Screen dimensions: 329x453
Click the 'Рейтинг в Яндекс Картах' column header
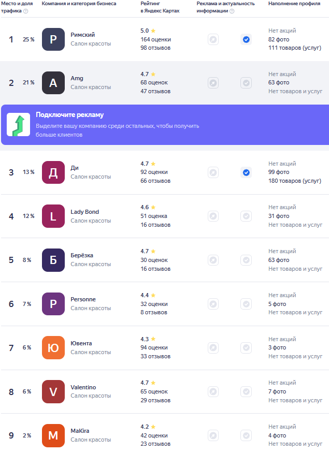point(160,7)
